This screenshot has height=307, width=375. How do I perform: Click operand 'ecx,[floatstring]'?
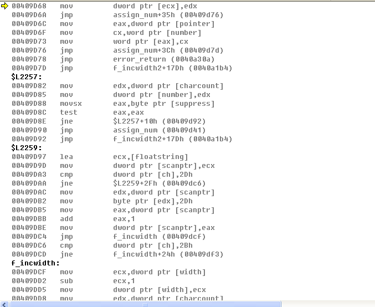coord(151,156)
